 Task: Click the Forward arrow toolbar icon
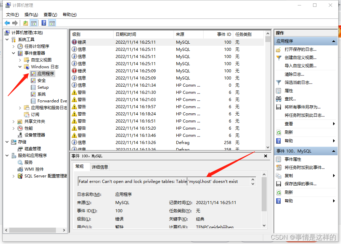(x=15, y=23)
